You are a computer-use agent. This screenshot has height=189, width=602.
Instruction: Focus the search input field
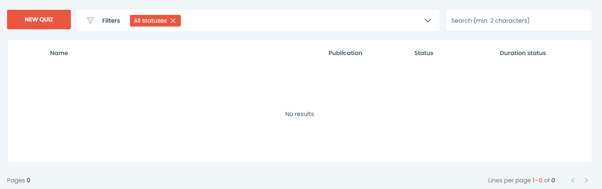coord(519,21)
